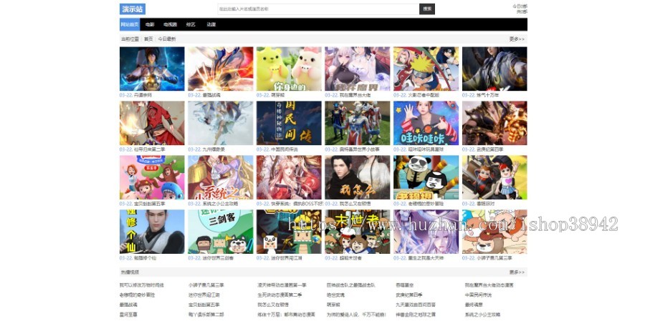Click the 九州缥缈录 title link
Viewport: 645px width, 321px height.
pos(214,149)
